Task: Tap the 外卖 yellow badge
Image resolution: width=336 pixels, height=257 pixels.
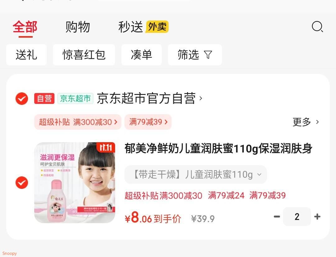Action: (157, 26)
